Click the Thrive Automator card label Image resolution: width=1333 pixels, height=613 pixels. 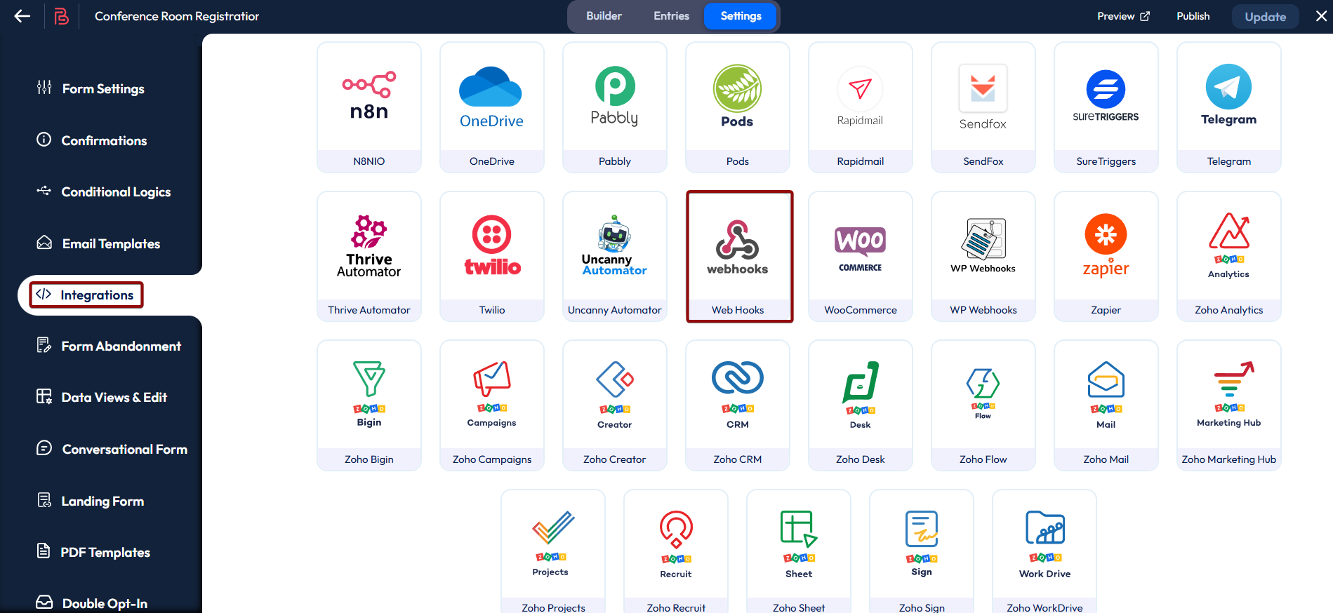pos(369,310)
